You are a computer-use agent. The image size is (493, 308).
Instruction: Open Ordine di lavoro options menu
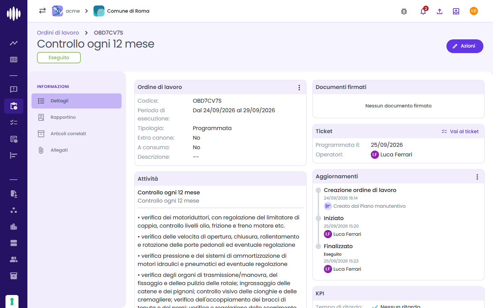[299, 88]
